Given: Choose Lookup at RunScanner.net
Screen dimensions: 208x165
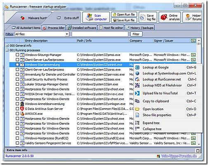Looking at the screenshot, I should click(x=168, y=79).
